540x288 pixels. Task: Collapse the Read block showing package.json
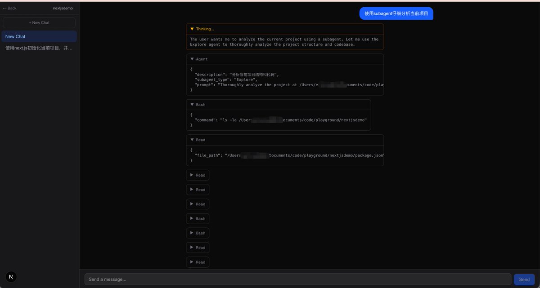(x=285, y=140)
